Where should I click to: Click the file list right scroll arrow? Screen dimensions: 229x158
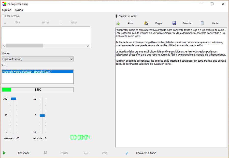88,46
